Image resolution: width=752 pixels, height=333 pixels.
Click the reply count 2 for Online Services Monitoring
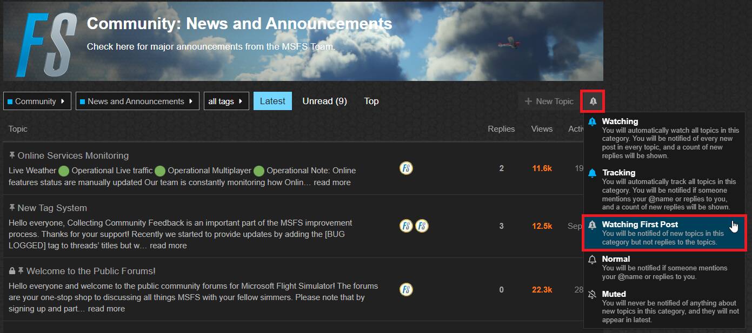[x=502, y=168]
